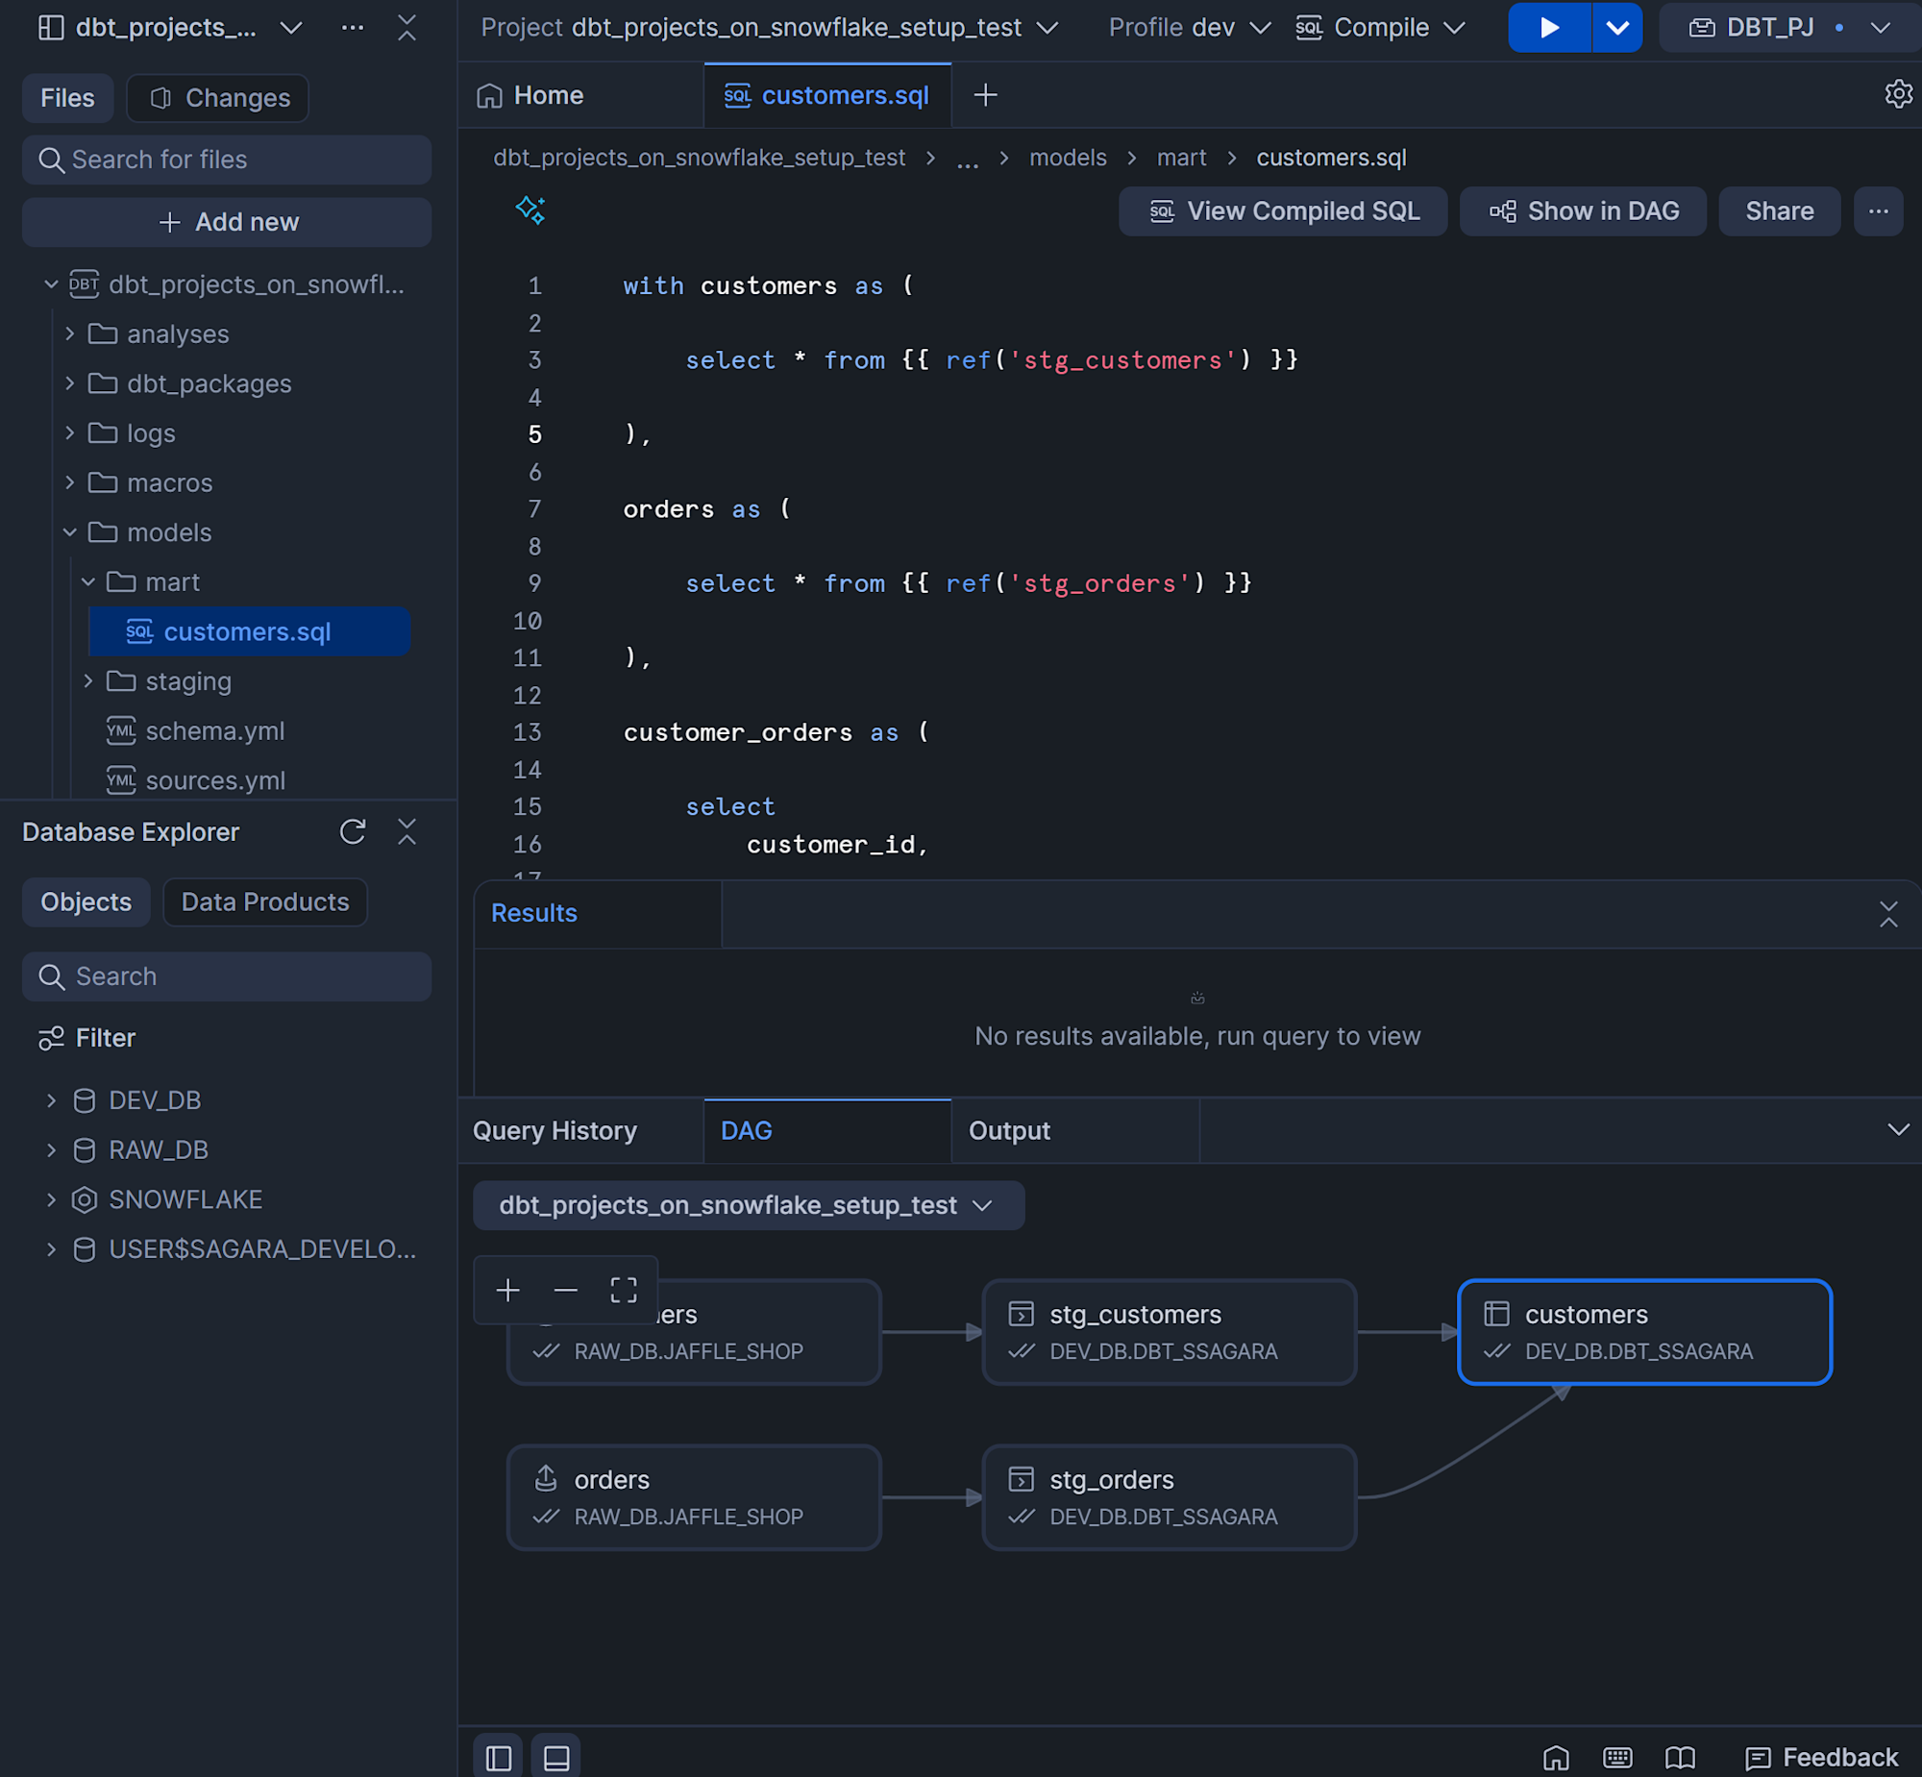Viewport: 1922px width, 1777px height.
Task: Switch to the Changes tab
Action: pos(218,98)
